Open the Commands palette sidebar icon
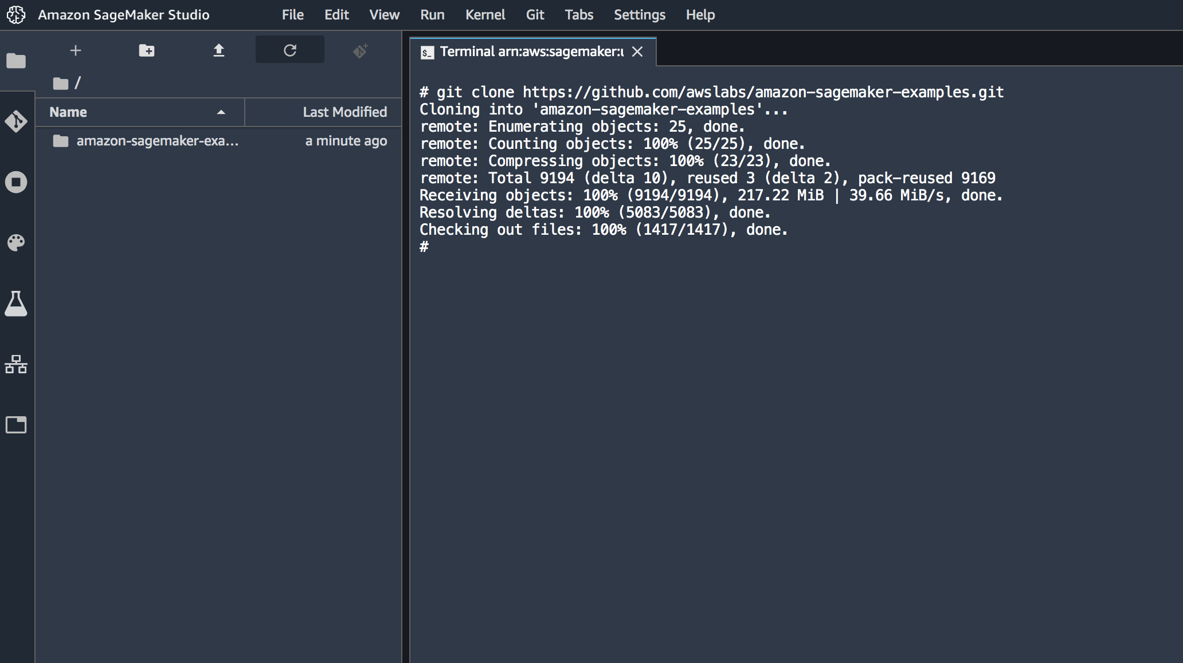The image size is (1183, 663). 16,242
